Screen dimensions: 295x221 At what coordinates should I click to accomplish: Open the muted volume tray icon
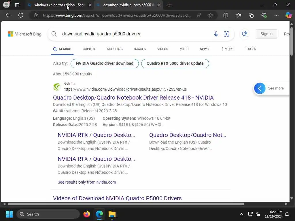[x=258, y=214]
